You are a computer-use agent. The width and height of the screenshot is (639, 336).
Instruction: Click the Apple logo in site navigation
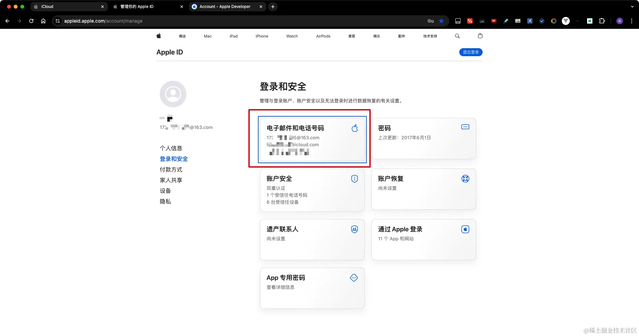[x=159, y=36]
